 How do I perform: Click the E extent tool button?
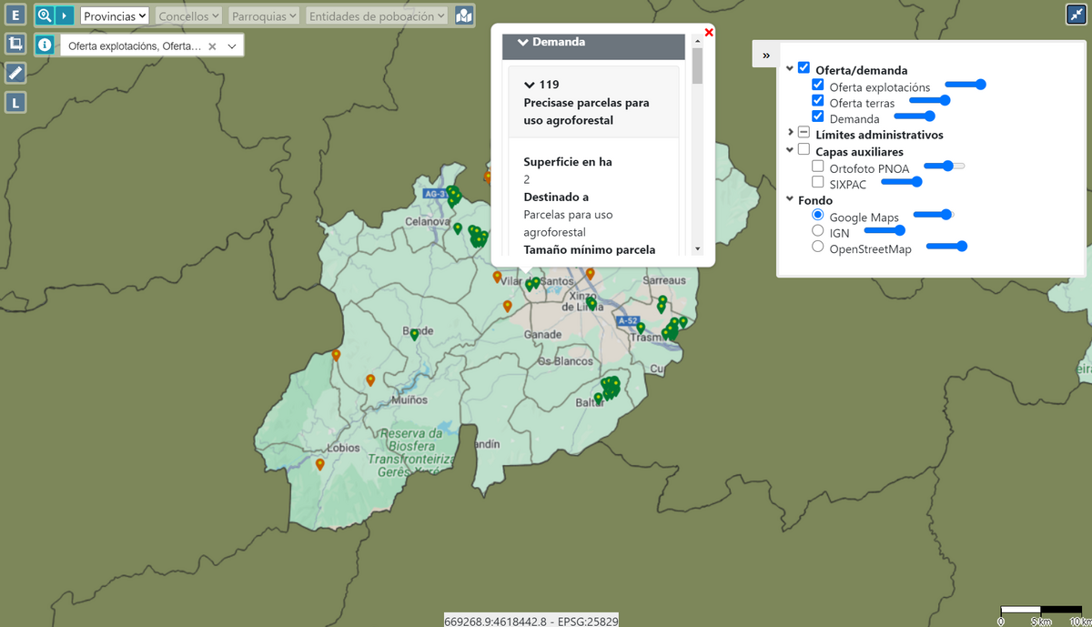pos(15,15)
